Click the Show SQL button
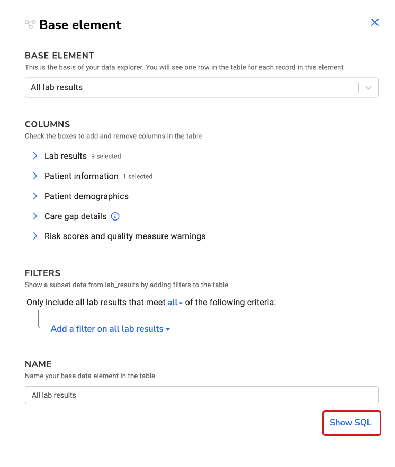Viewport: 395px width, 467px height. coord(351,423)
